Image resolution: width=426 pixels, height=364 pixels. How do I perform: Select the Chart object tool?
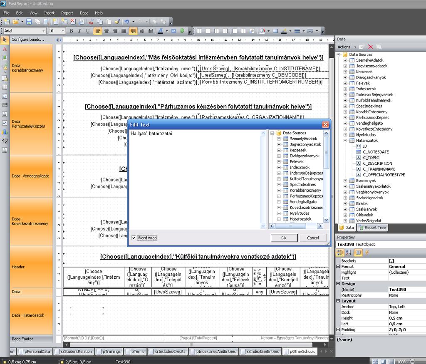coord(5,132)
